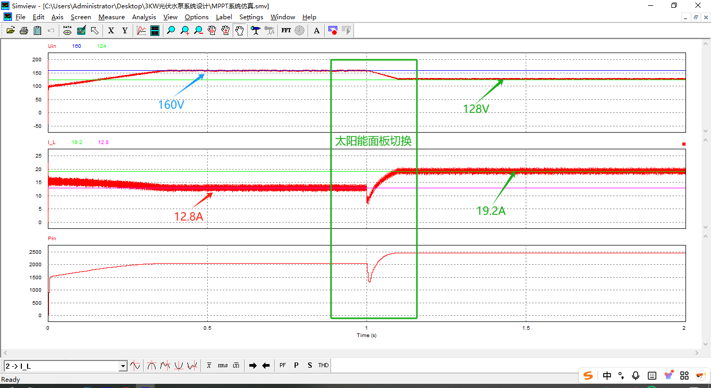This screenshot has height=388, width=711.
Task: Click the zoom-in magnifier with plus sign
Action: tap(185, 31)
